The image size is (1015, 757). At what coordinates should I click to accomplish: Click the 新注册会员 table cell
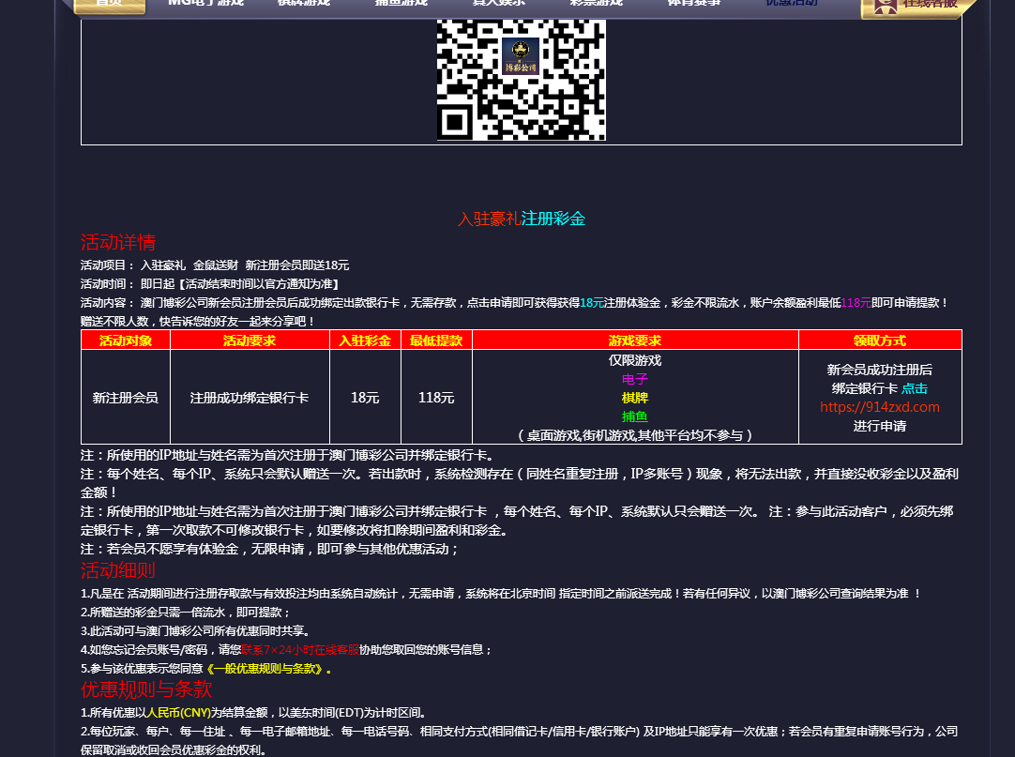point(126,398)
